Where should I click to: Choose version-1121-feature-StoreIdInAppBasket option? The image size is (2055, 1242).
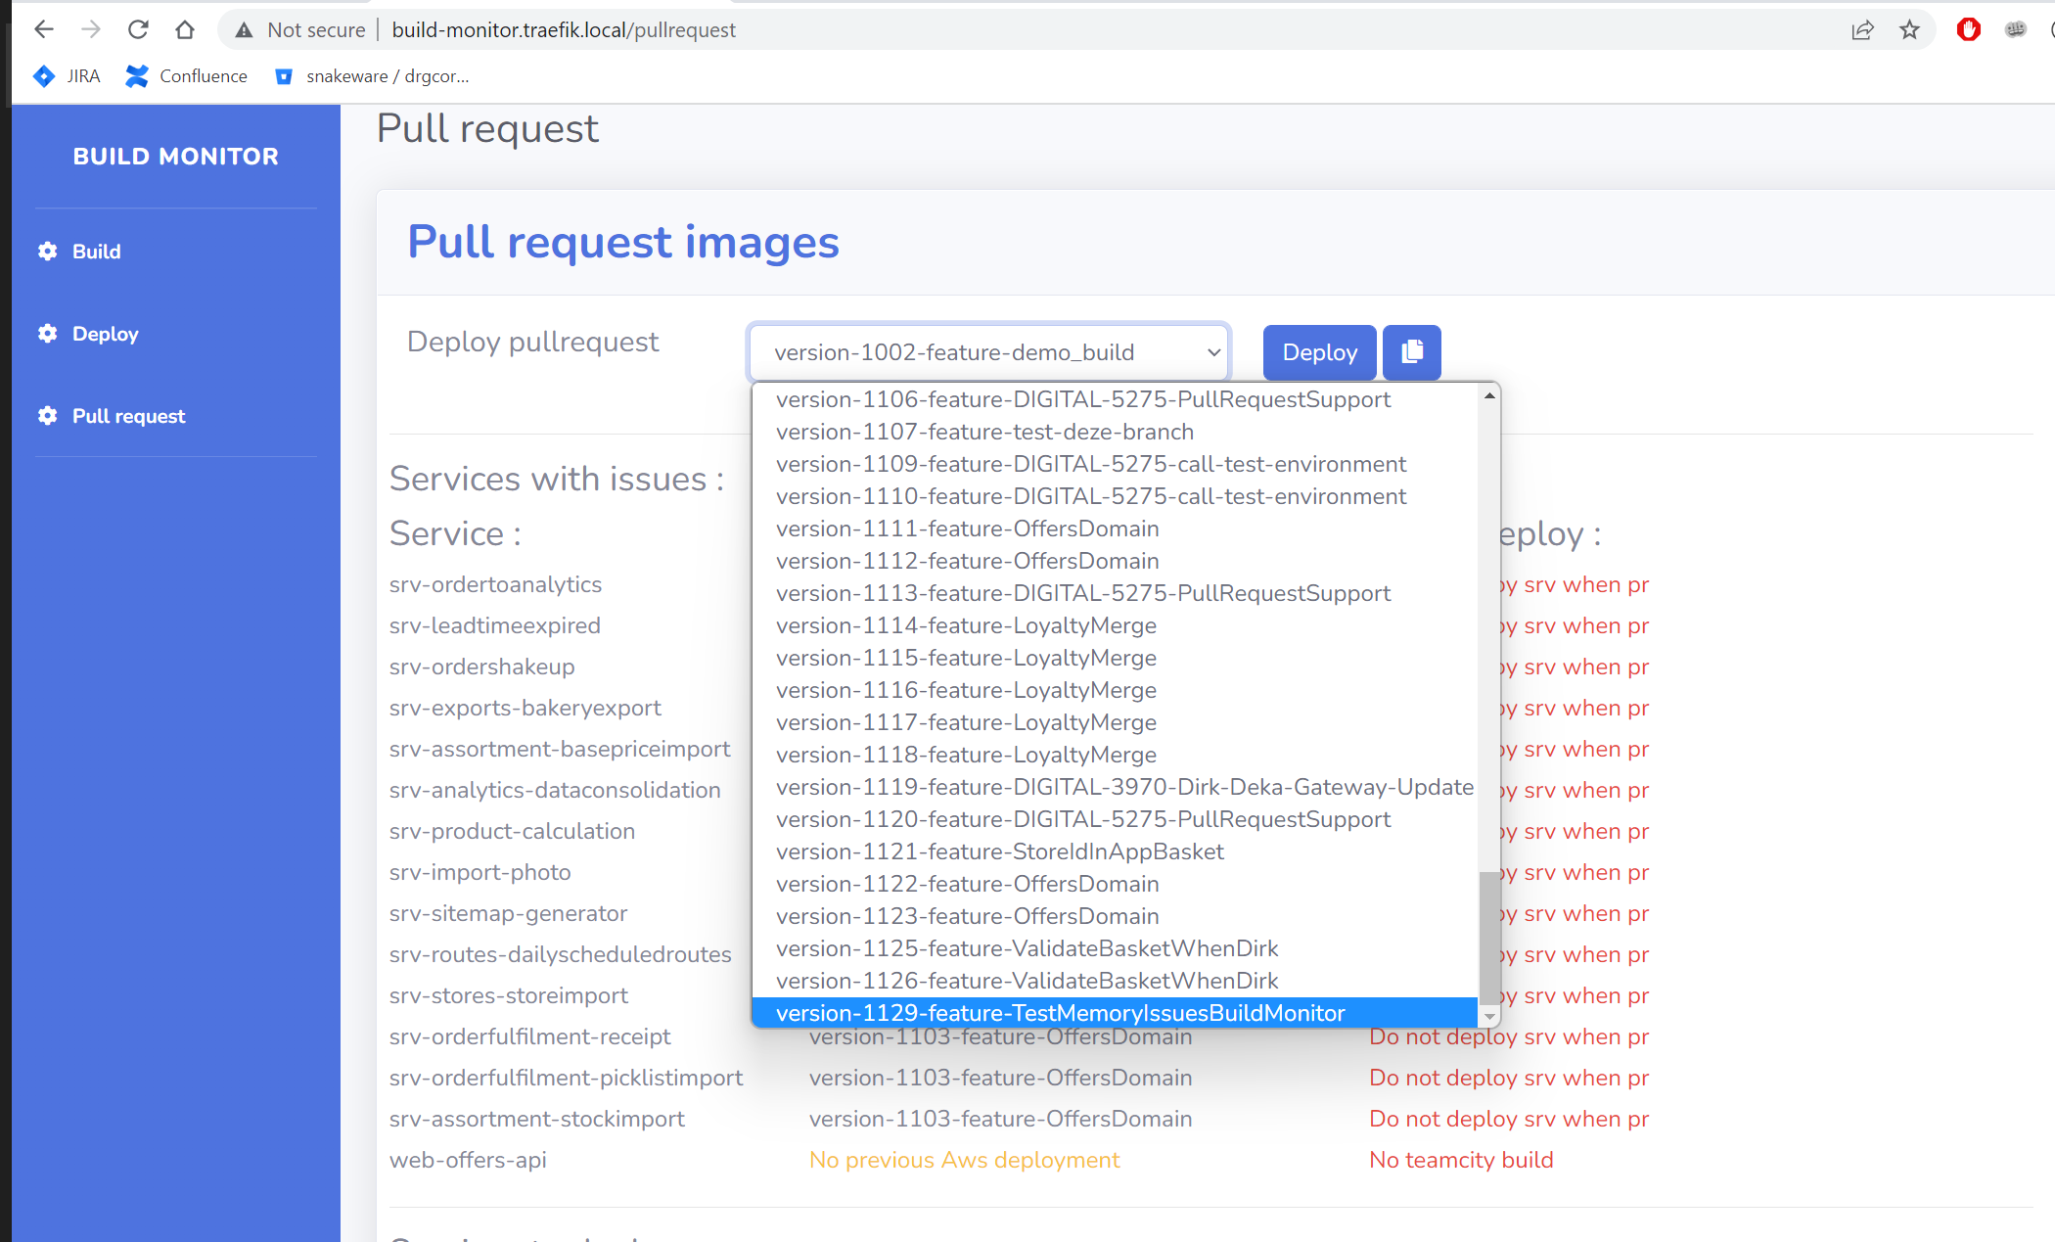click(1115, 851)
